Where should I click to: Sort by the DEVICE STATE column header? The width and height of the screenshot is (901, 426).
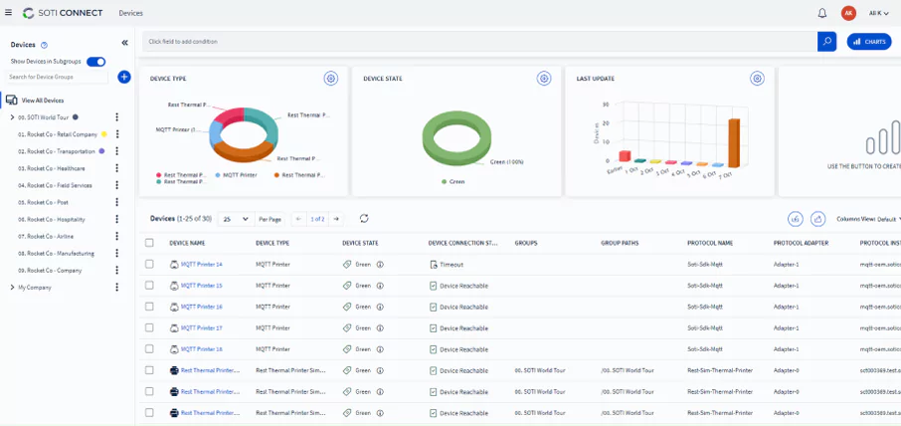[x=360, y=243]
